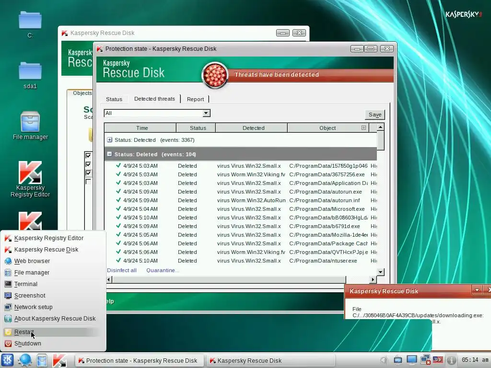Select row with C:/ProgramData/autorun.inf
Screen dimensions: 491x368
click(x=241, y=200)
